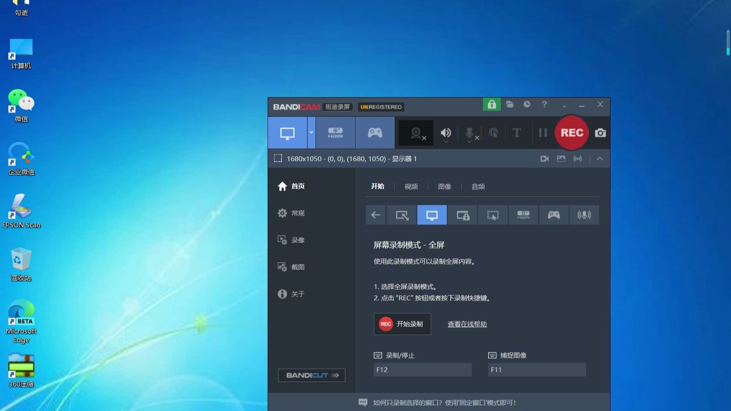731x411 pixels.
Task: Click the 录制/停止 hotkey field F12
Action: pos(423,370)
